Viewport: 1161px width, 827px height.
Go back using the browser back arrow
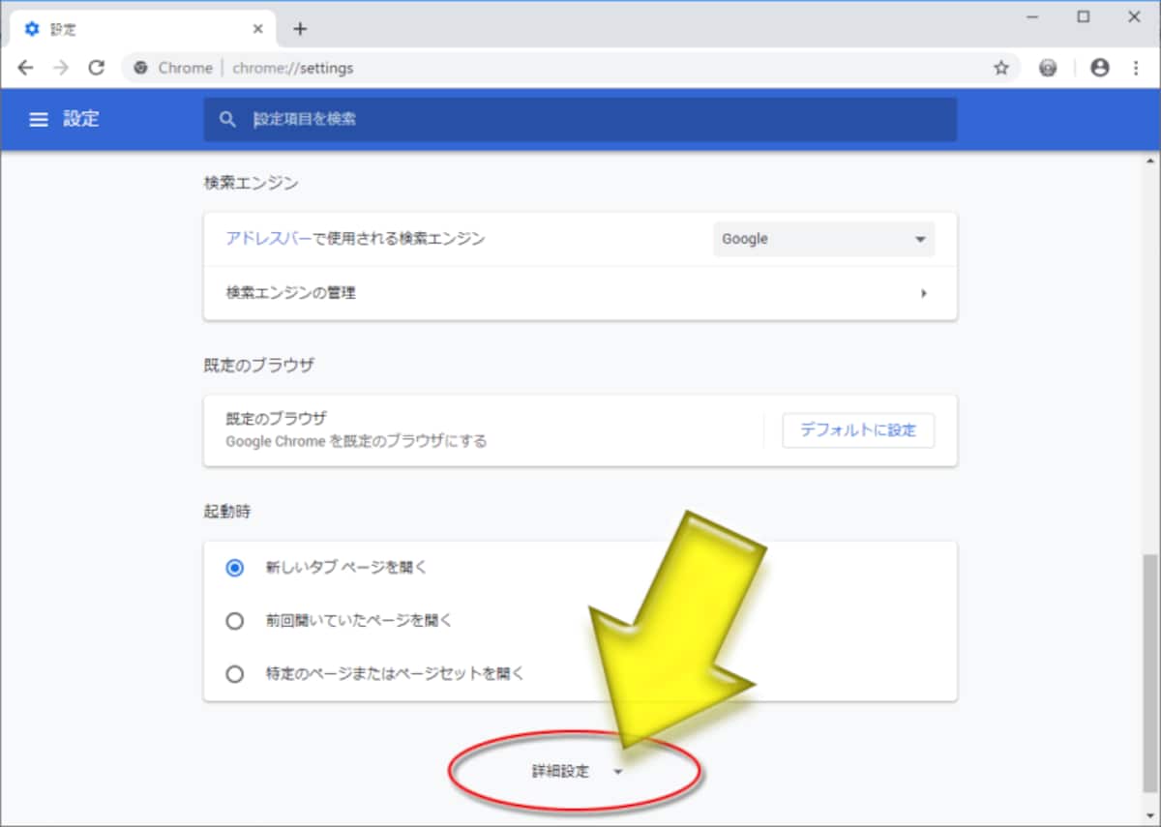pos(25,68)
